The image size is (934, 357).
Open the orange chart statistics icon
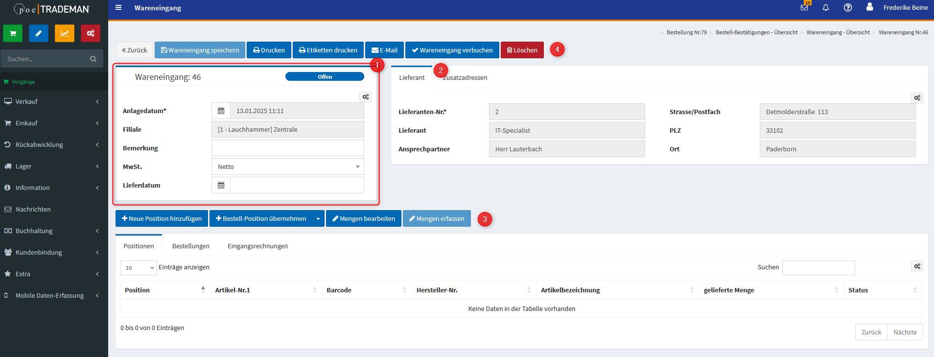[65, 33]
